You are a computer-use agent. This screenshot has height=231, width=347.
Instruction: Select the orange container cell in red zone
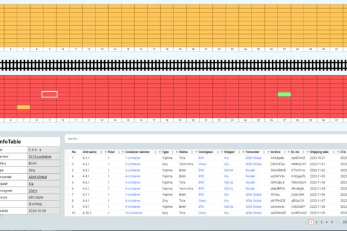pyautogui.click(x=24, y=107)
